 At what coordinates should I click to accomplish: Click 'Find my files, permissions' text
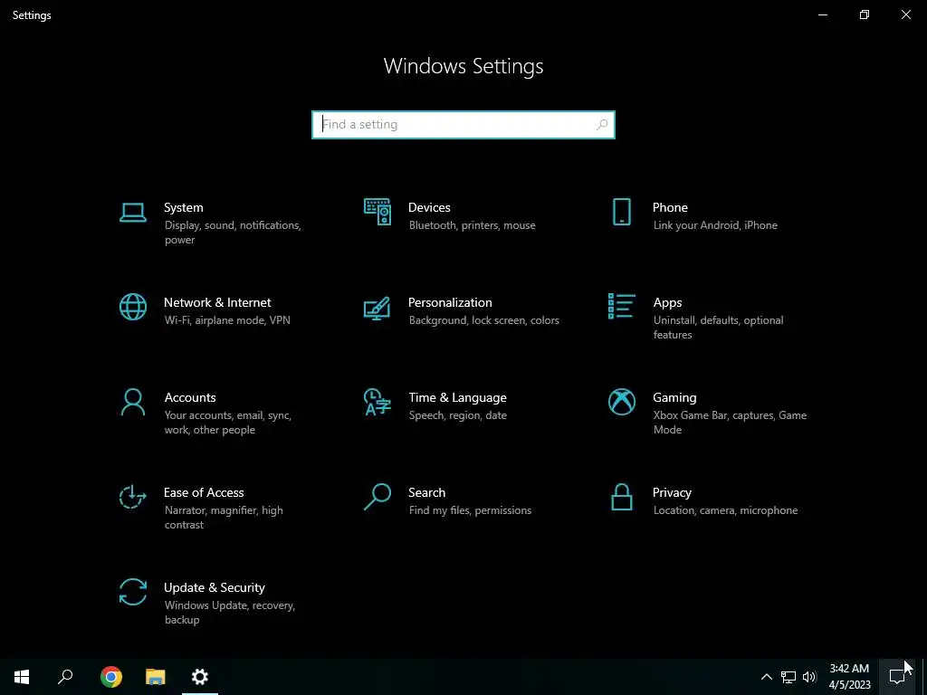click(470, 510)
